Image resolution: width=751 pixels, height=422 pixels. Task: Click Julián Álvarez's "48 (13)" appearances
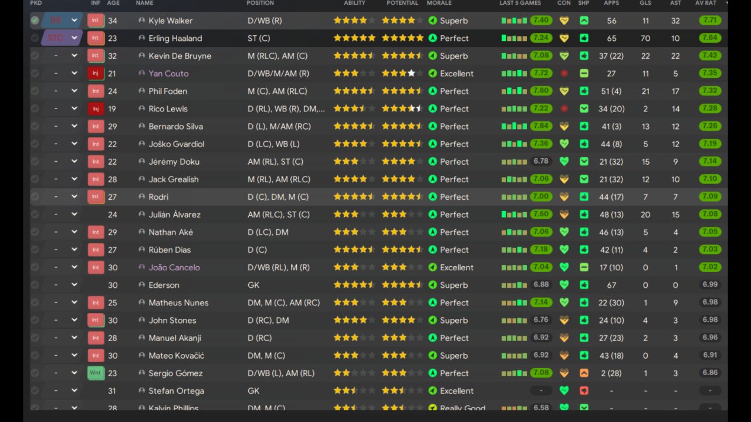(x=611, y=215)
